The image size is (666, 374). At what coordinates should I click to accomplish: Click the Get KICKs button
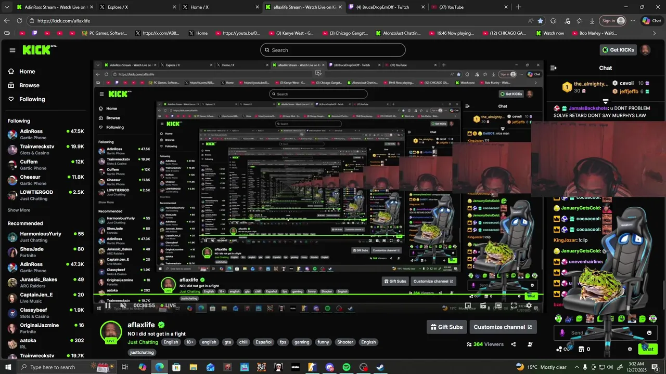click(x=618, y=50)
